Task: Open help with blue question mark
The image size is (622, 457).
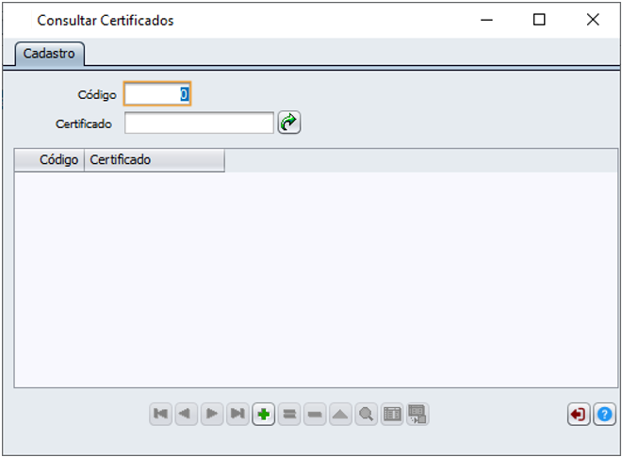Action: click(x=604, y=415)
